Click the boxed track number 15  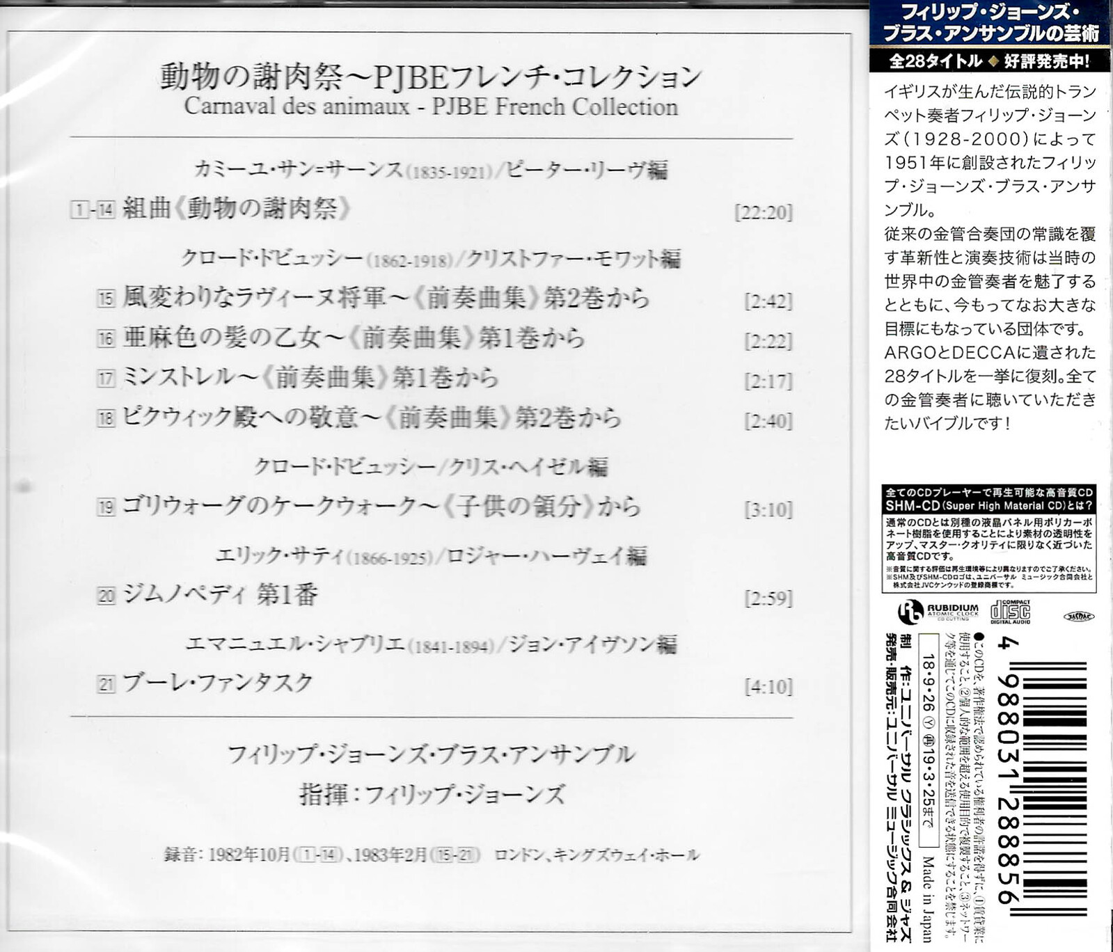(106, 299)
